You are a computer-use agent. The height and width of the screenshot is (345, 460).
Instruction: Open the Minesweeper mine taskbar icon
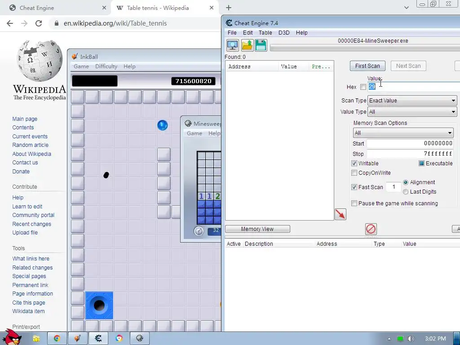pyautogui.click(x=140, y=339)
